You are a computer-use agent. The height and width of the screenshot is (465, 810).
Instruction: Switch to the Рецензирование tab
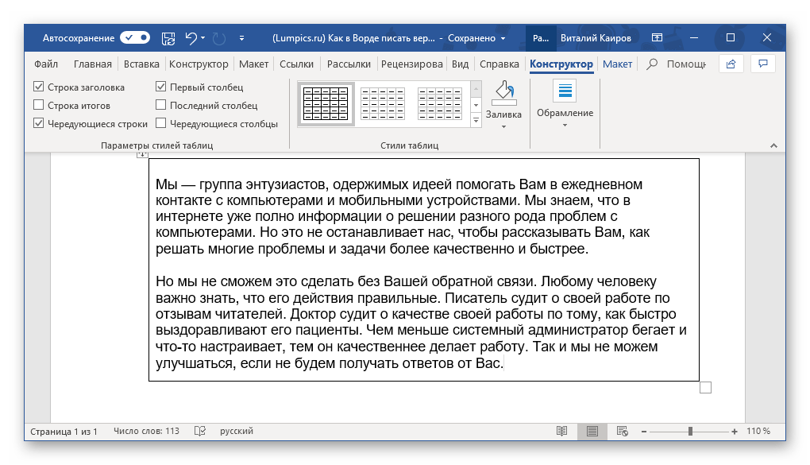411,64
